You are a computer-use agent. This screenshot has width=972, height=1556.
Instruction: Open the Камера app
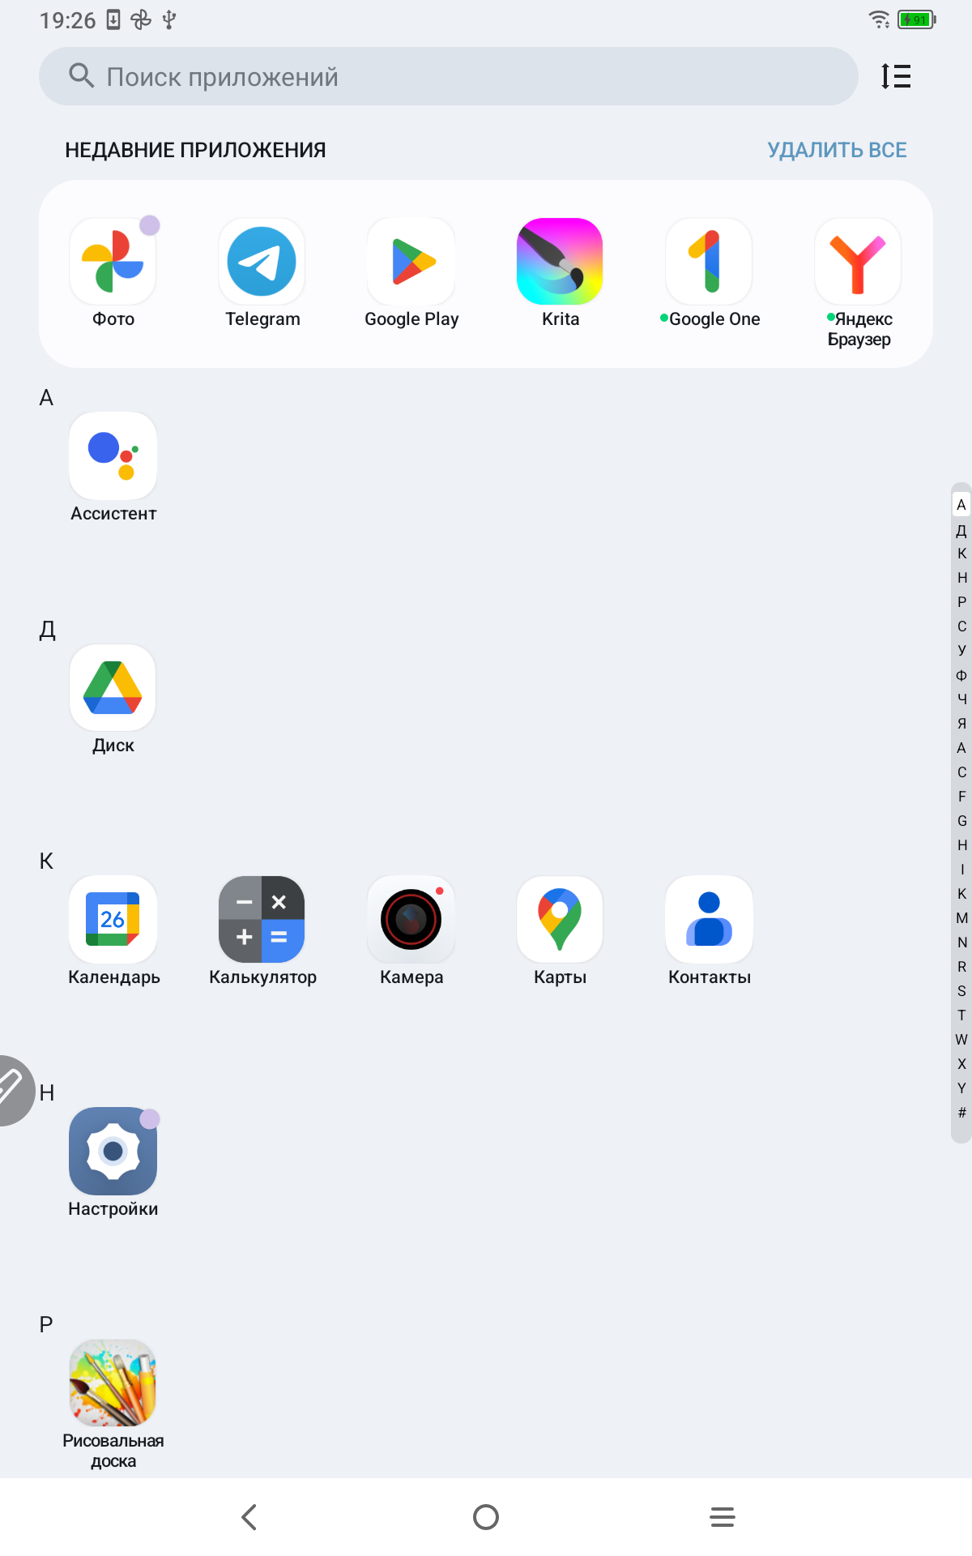[x=411, y=919]
